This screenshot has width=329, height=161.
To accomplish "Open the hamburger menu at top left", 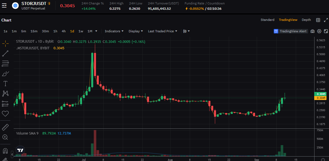I will [4, 6].
